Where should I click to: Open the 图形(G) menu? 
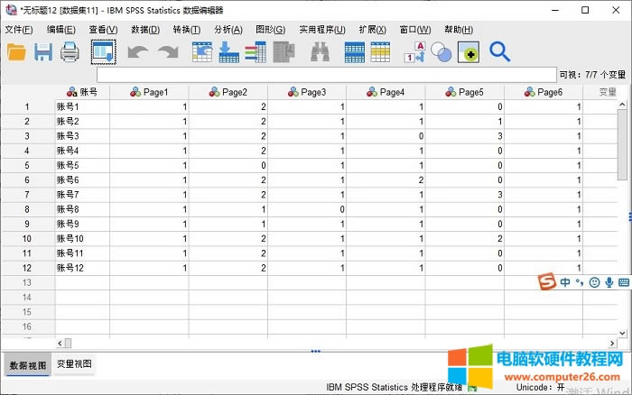[270, 30]
